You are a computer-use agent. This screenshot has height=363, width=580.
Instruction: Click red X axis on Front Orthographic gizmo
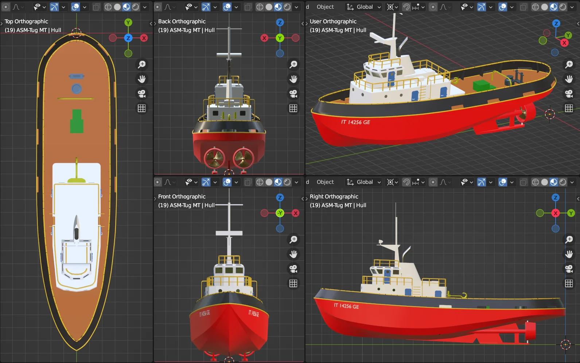pyautogui.click(x=296, y=213)
